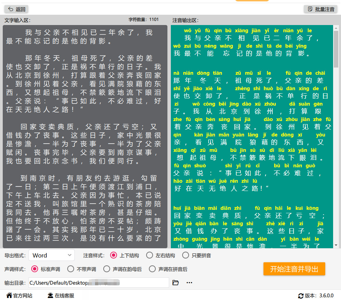This screenshot has width=341, height=300.
Task: Open 在线客服 online support
Action: (61, 296)
